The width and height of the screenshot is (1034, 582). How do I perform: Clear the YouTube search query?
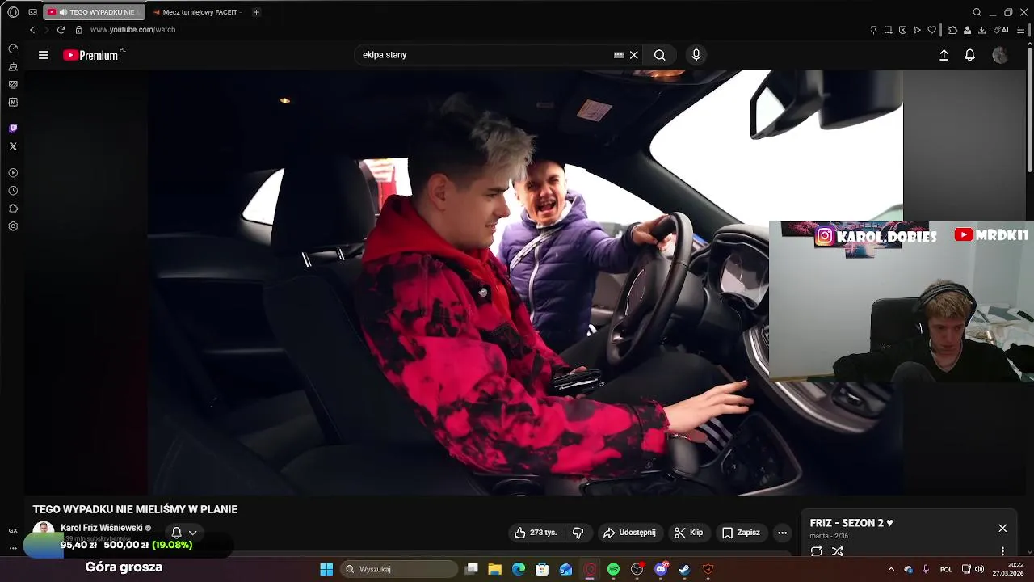click(634, 55)
